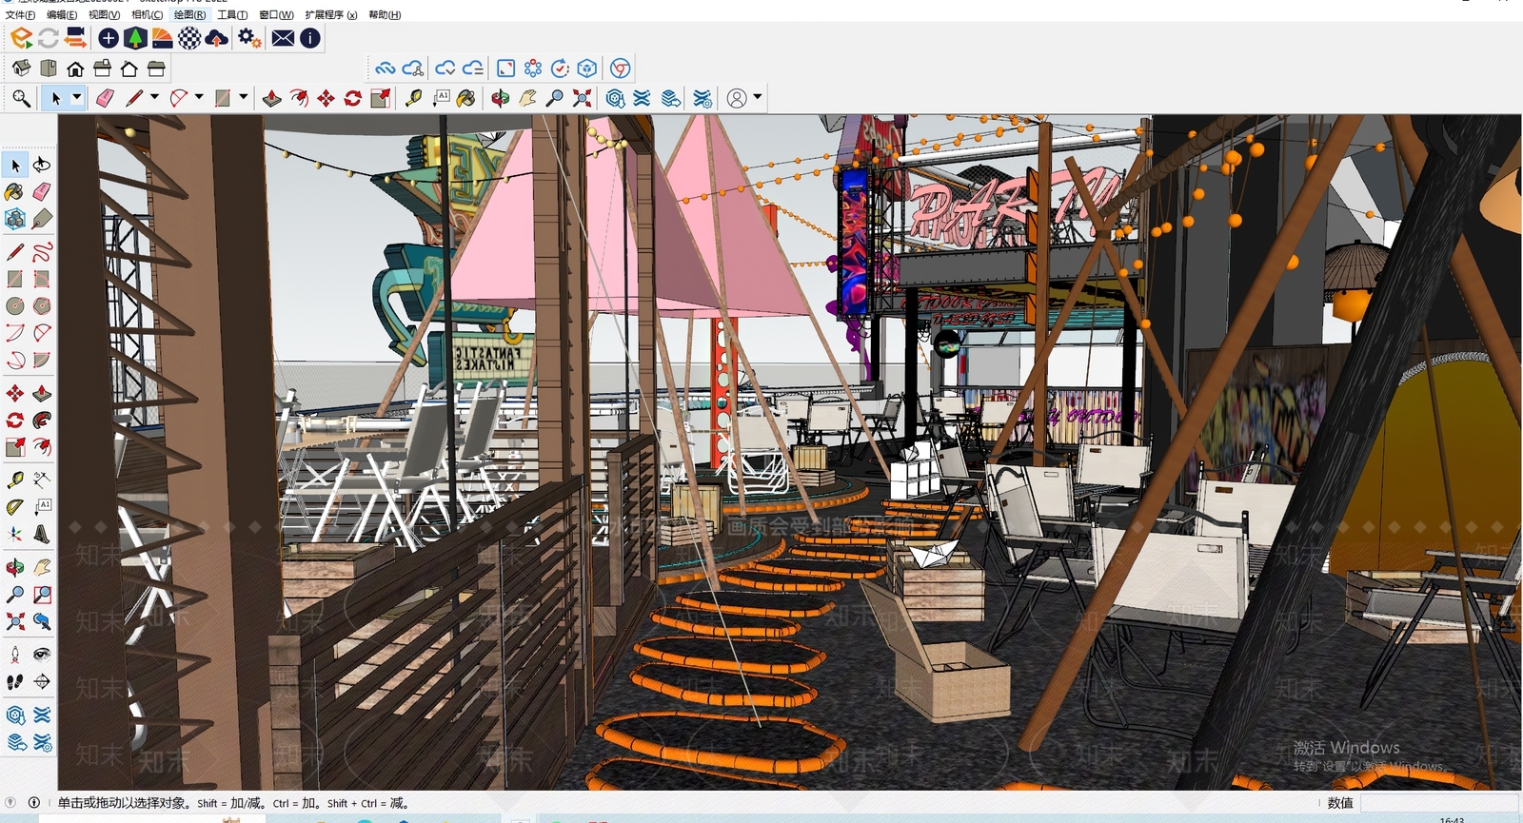Click the Zoom Extents icon
The image size is (1523, 823).
(582, 97)
